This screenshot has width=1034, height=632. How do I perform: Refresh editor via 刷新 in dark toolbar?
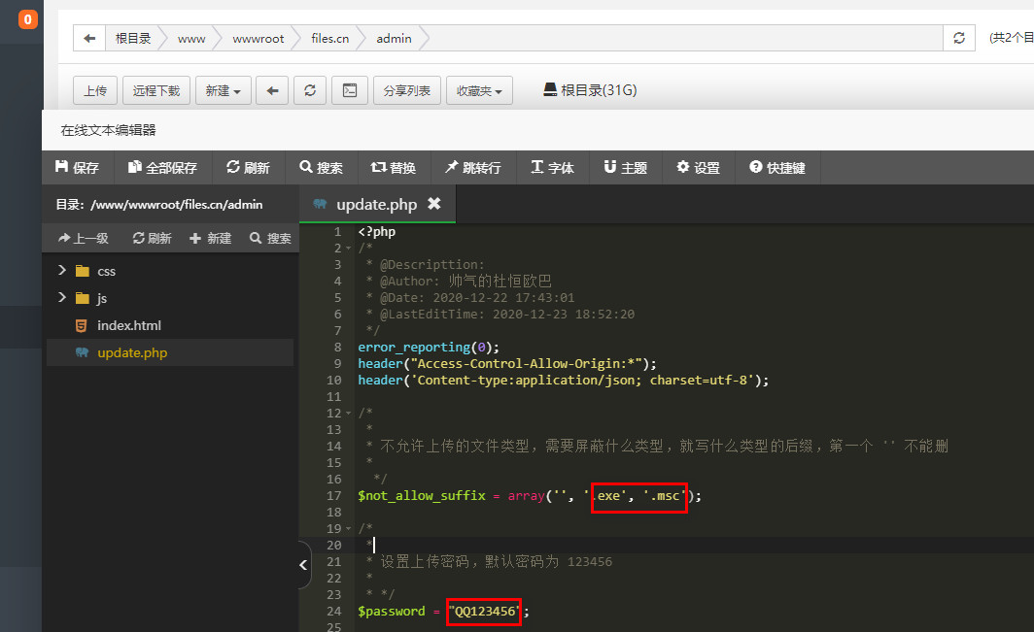coord(248,167)
